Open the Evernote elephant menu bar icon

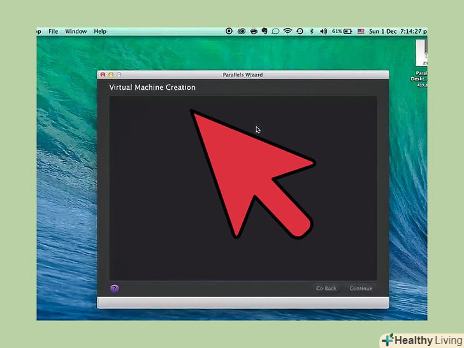pos(265,31)
